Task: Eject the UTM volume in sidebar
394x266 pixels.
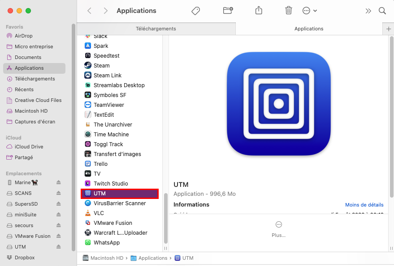Action: 59,247
